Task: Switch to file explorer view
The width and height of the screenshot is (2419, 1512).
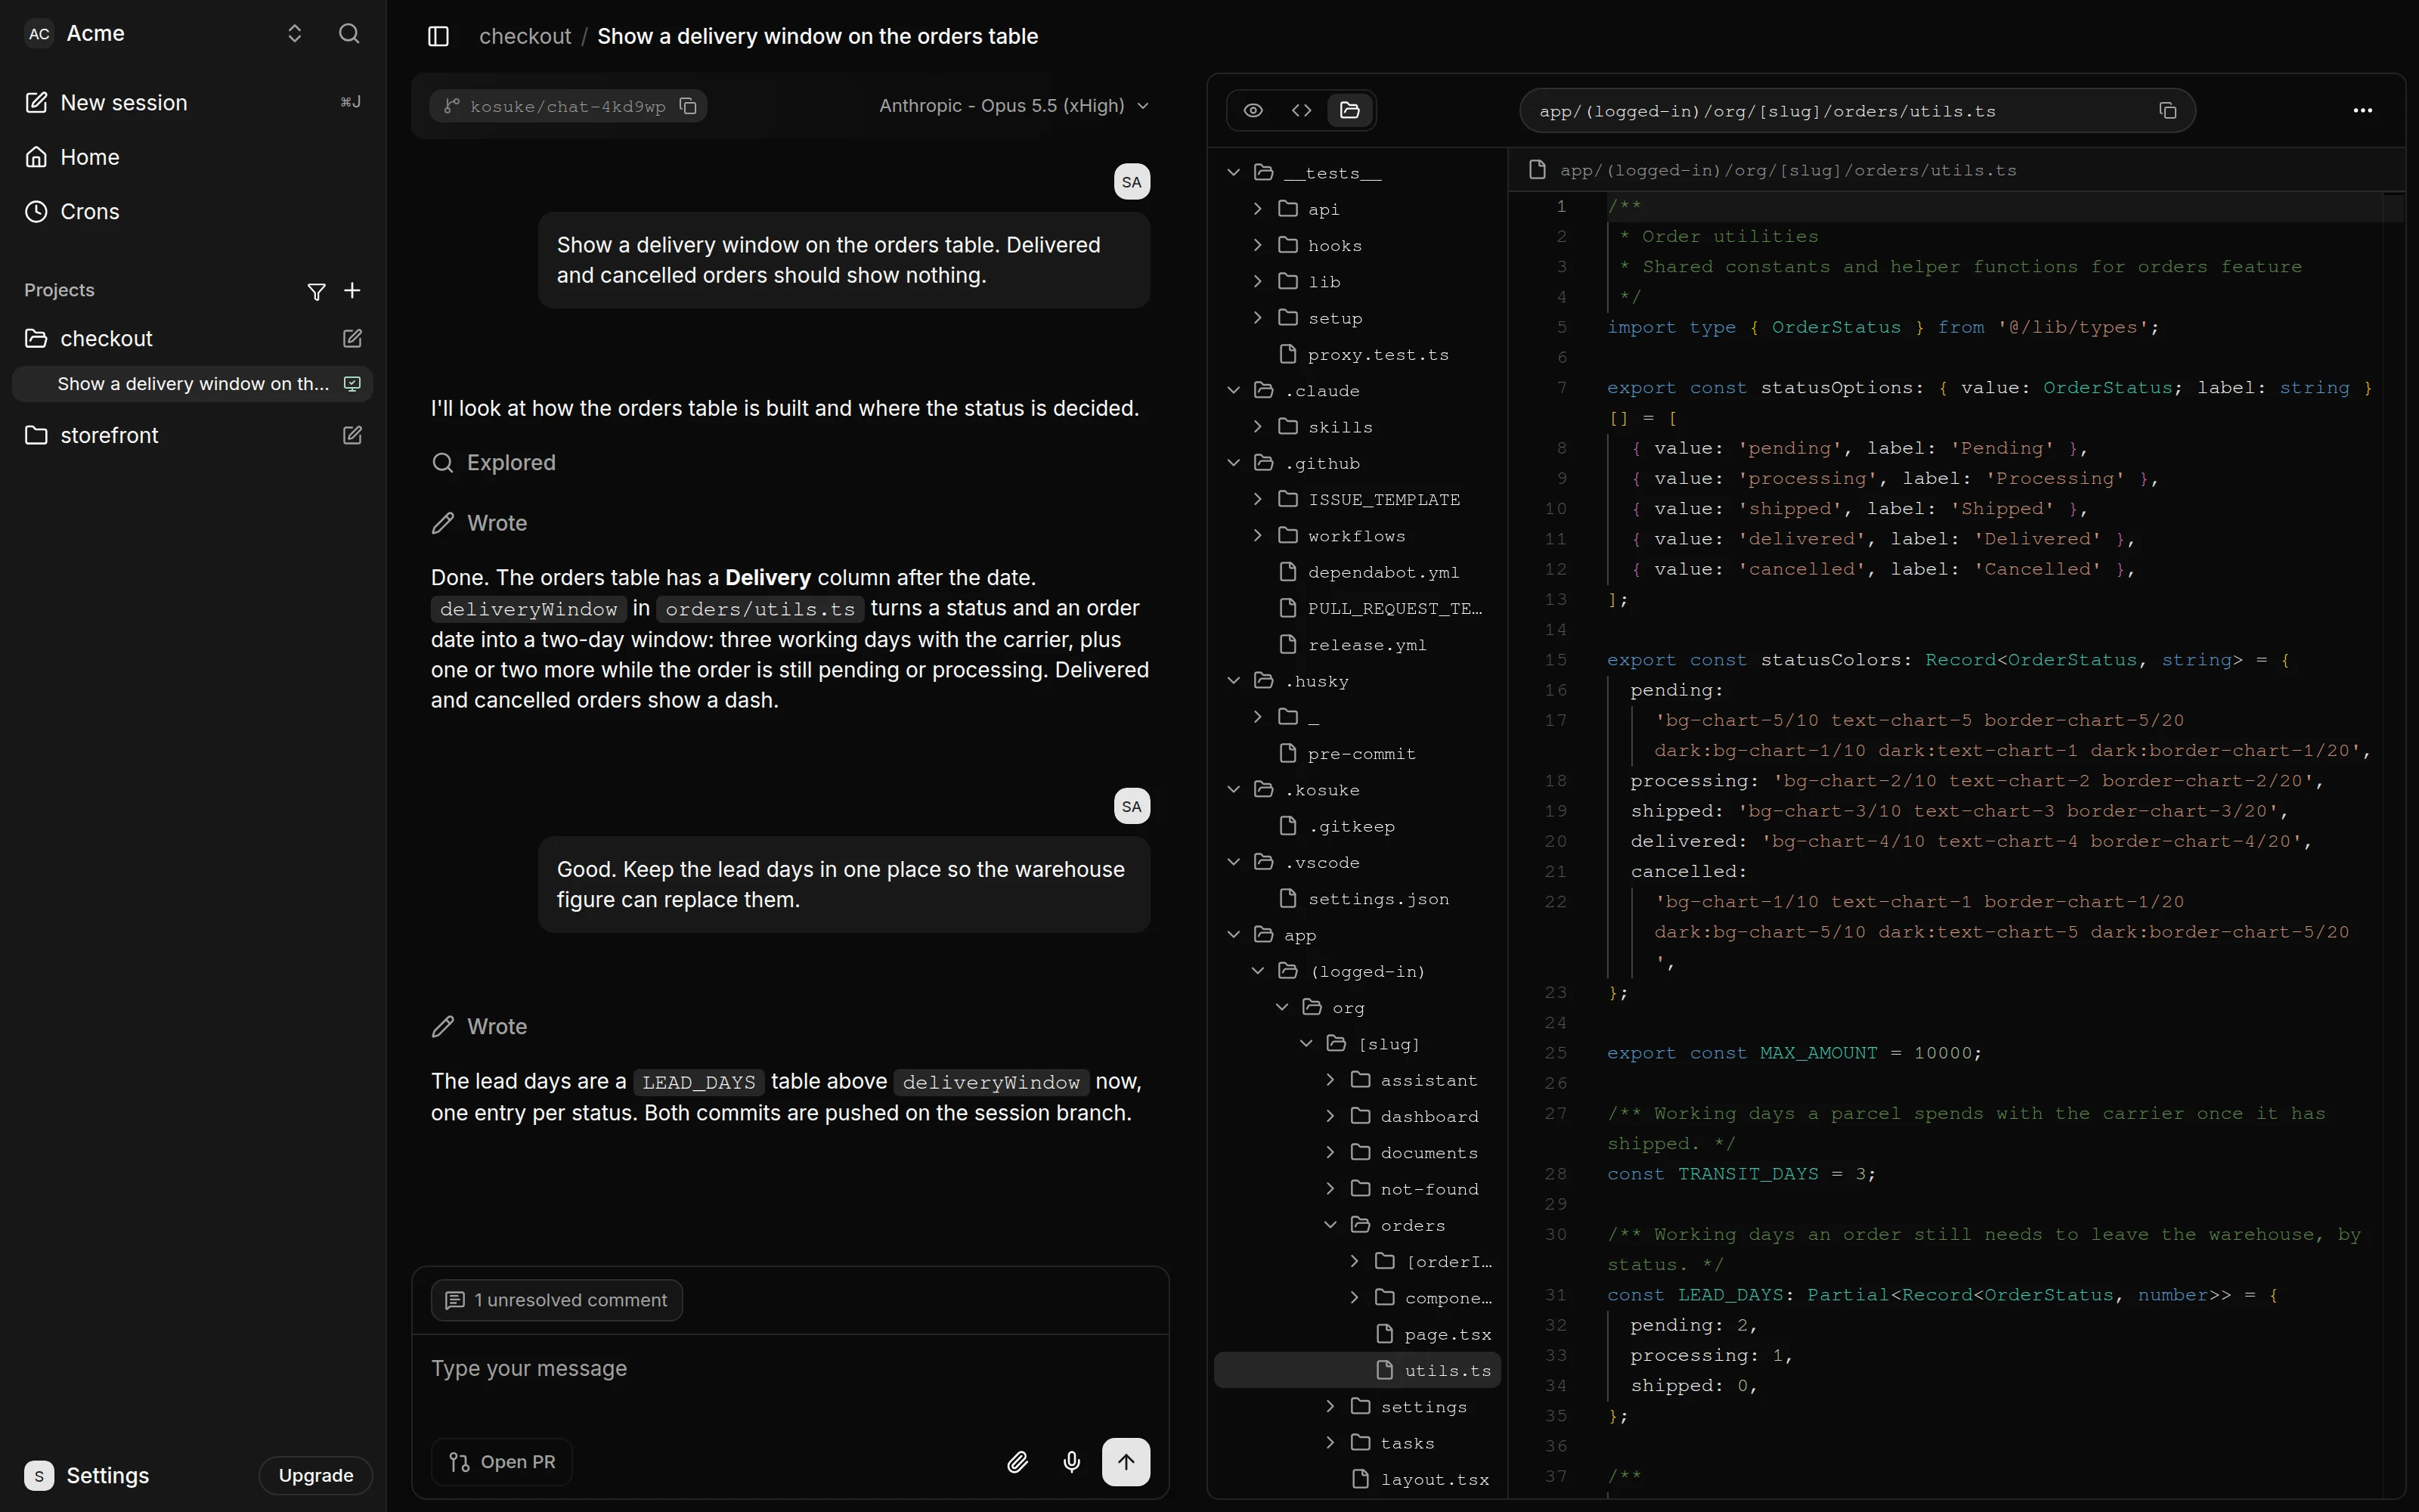Action: tap(1349, 111)
